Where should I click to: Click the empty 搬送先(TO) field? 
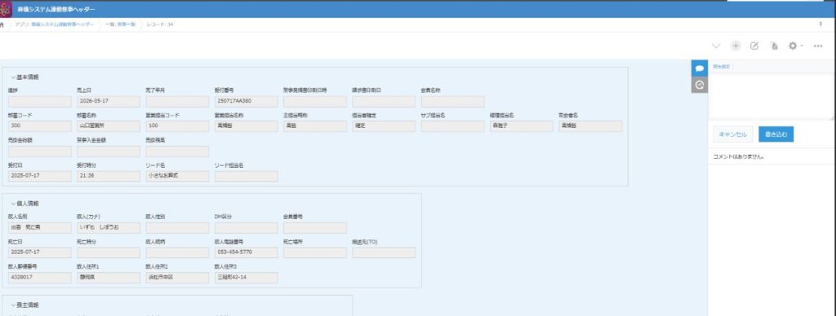click(x=384, y=252)
